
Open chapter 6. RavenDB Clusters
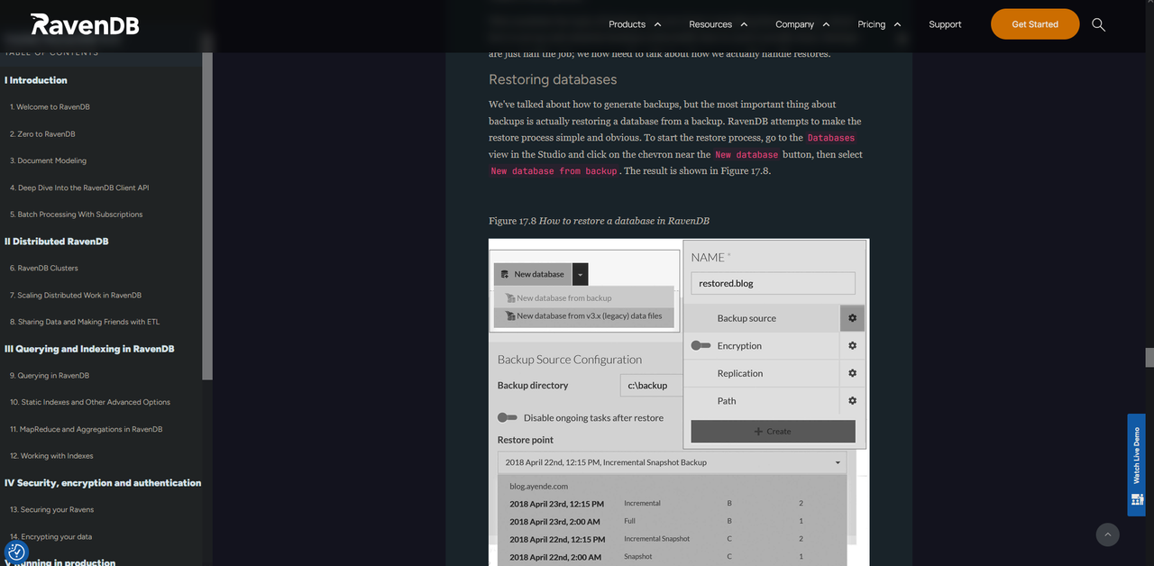click(x=44, y=268)
